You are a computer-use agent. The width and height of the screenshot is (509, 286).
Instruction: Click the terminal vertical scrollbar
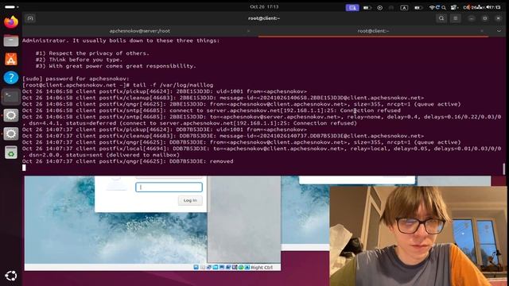503,169
